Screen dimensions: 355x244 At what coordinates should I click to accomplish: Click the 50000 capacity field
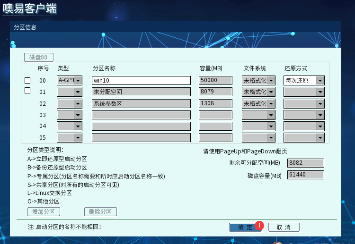(x=215, y=80)
